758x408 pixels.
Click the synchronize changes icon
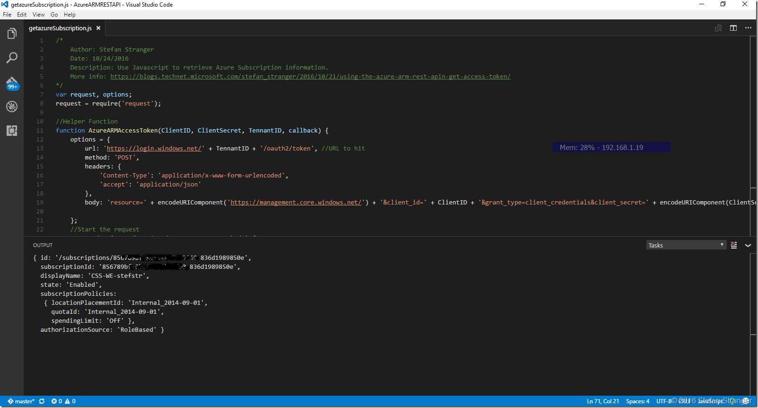(x=42, y=401)
